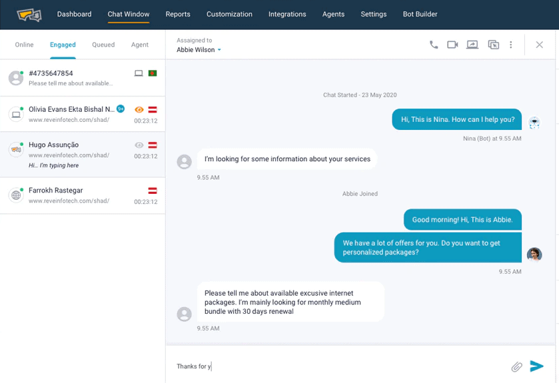Click the co-browsing icon
Viewport: 559px width, 383px height.
coord(493,45)
